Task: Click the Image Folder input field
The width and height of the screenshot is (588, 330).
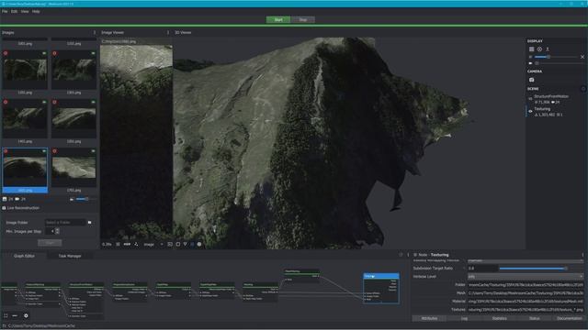Action: (x=65, y=223)
